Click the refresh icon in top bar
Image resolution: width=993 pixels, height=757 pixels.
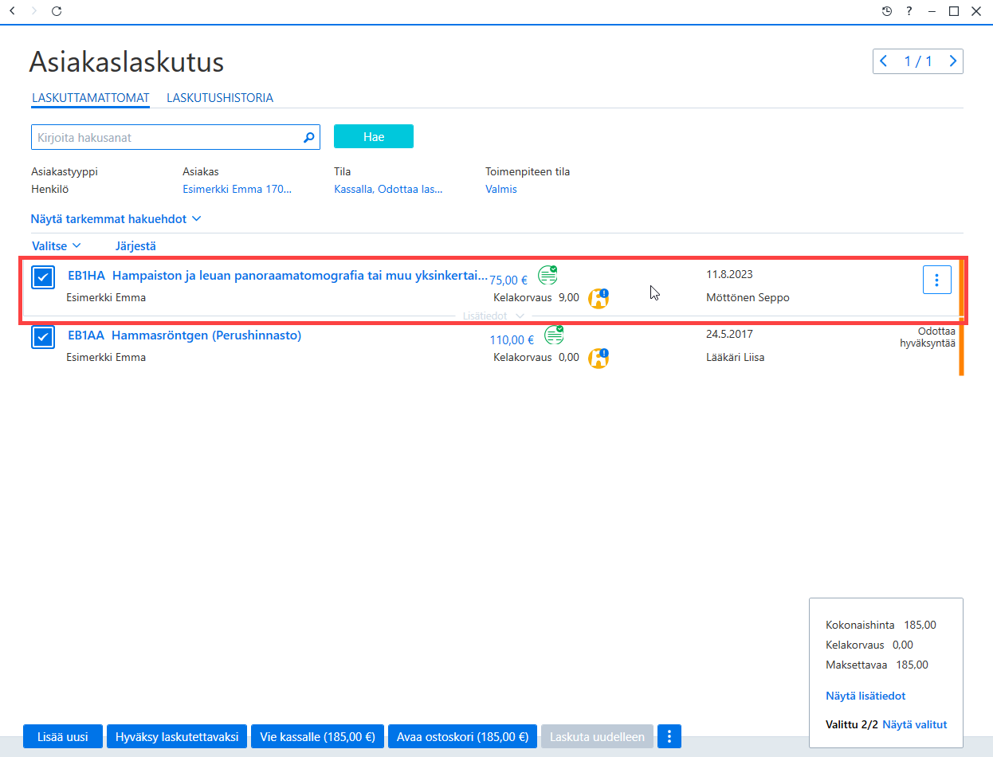[x=56, y=11]
